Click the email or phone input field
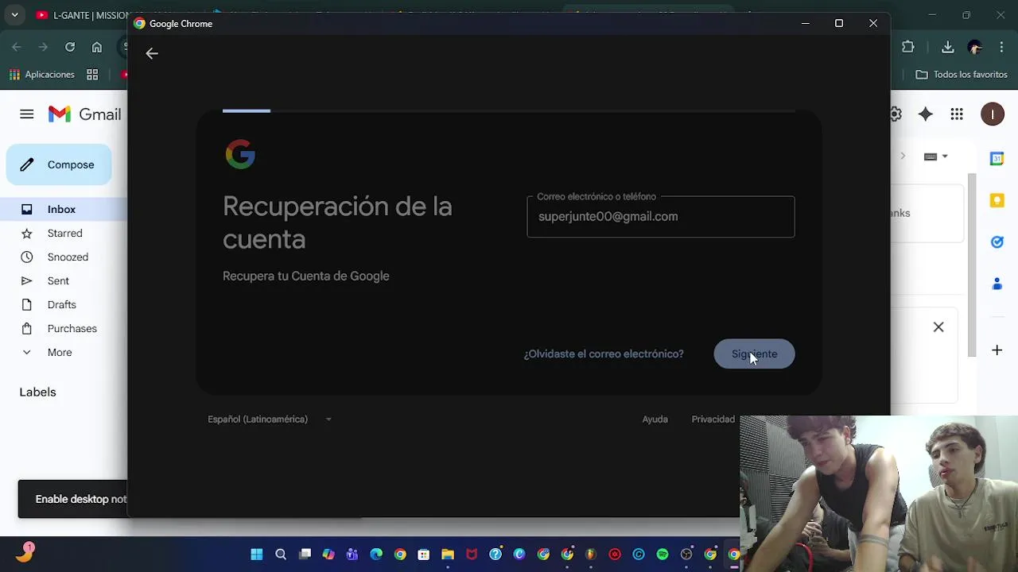The height and width of the screenshot is (572, 1018). (660, 216)
